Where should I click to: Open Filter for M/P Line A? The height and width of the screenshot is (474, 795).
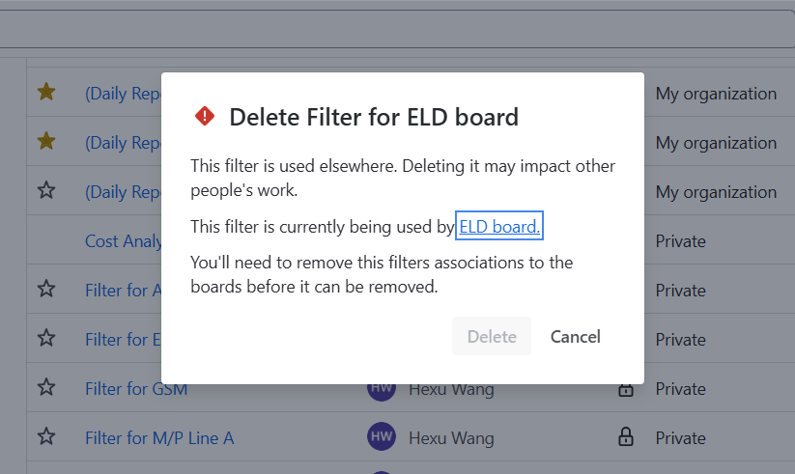click(x=159, y=438)
